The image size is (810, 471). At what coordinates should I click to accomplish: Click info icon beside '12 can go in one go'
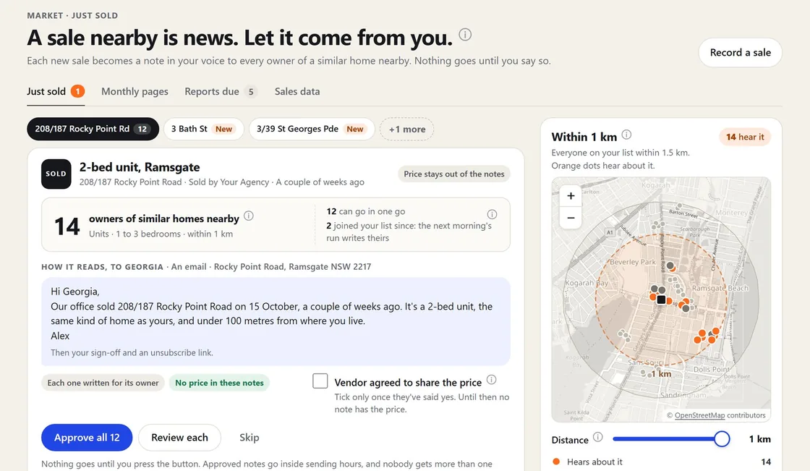coord(492,214)
